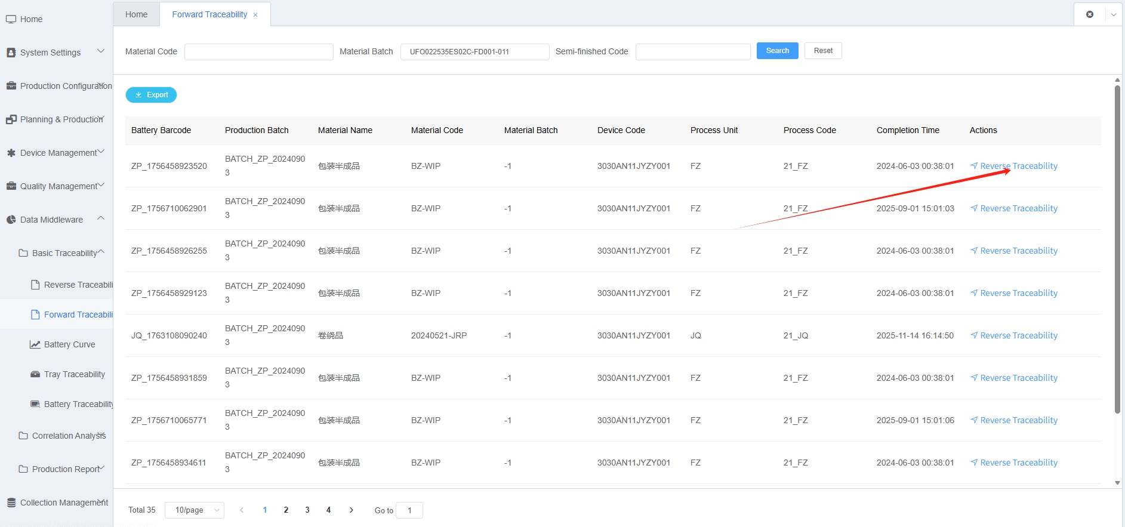The height and width of the screenshot is (527, 1125).
Task: Expand the Production Report chevron
Action: (x=101, y=468)
